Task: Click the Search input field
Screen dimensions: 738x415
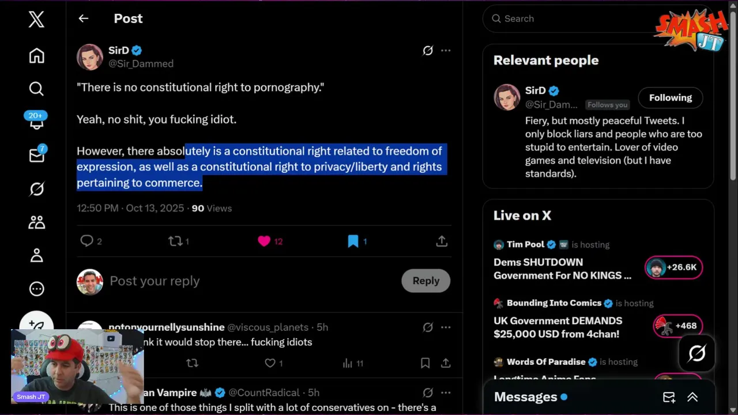Action: (571, 18)
